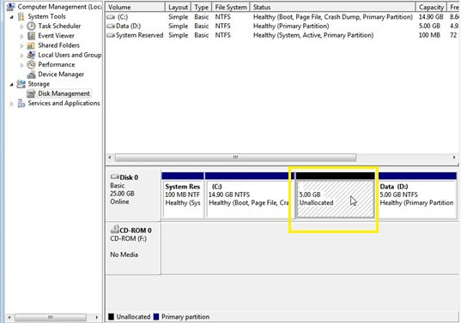The image size is (461, 323).
Task: Click the Disk 0 drive icon
Action: [x=115, y=176]
